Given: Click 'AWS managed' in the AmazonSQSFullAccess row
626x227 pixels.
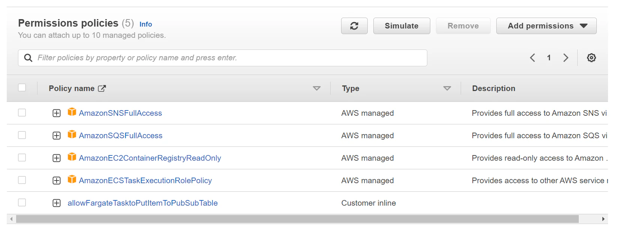Looking at the screenshot, I should (x=367, y=136).
